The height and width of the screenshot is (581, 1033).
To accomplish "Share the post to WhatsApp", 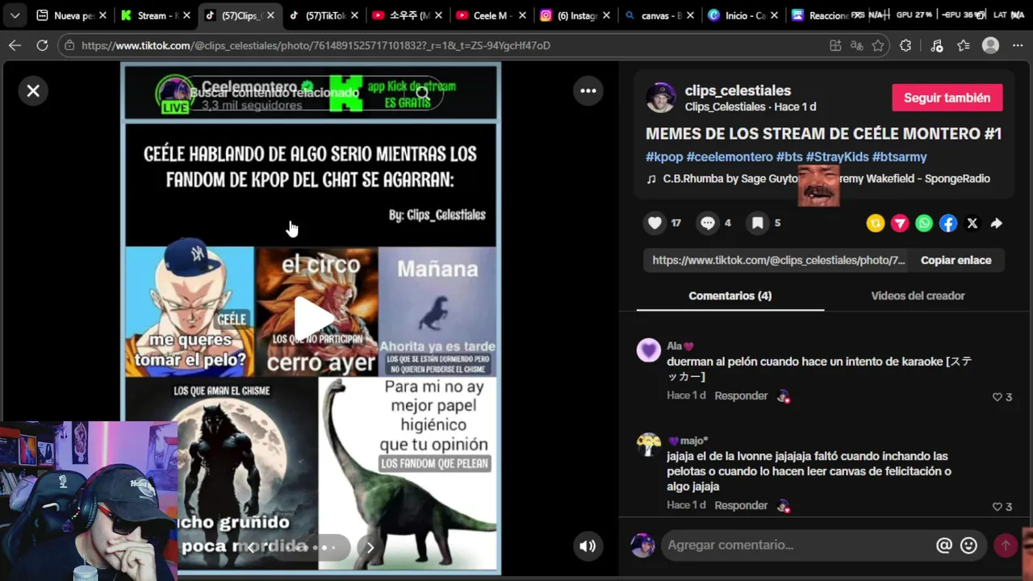I will (x=924, y=224).
